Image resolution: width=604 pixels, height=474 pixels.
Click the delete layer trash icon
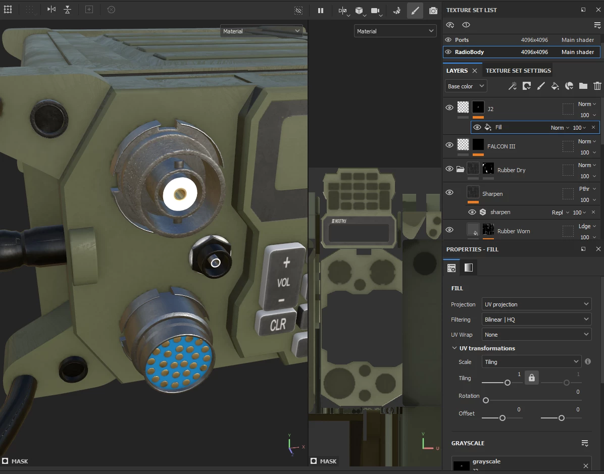coord(597,86)
